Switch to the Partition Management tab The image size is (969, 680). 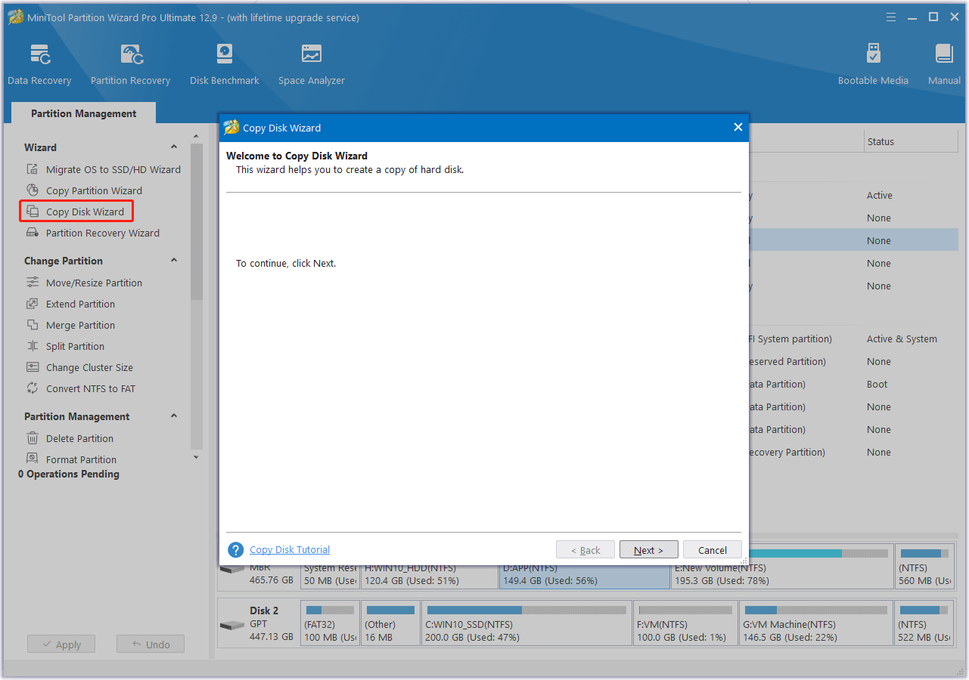tap(83, 113)
